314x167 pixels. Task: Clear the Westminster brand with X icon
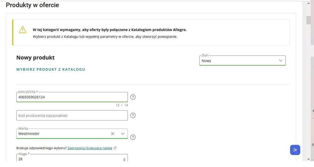(x=113, y=134)
